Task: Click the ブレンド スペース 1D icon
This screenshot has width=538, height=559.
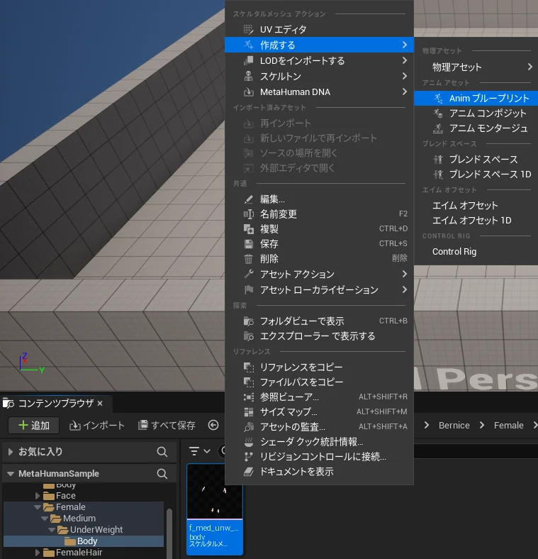Action: tap(438, 175)
